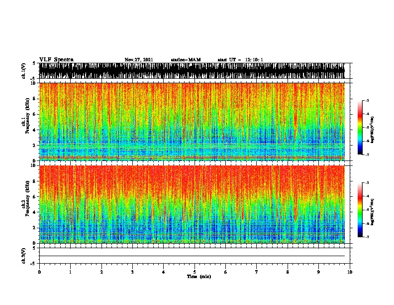Click the '-3' label on ch.1 colorbar
This screenshot has width=394, height=305.
(367, 101)
